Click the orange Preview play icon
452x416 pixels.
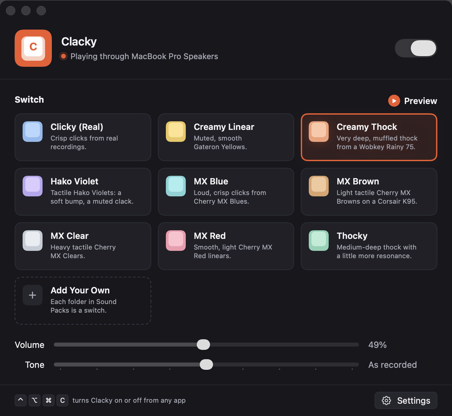[394, 101]
